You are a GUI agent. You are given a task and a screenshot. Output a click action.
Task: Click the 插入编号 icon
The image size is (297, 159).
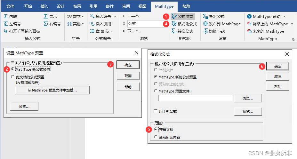coord(92,16)
